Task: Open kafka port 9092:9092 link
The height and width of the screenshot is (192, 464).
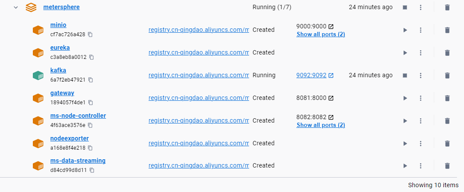Action: 311,75
